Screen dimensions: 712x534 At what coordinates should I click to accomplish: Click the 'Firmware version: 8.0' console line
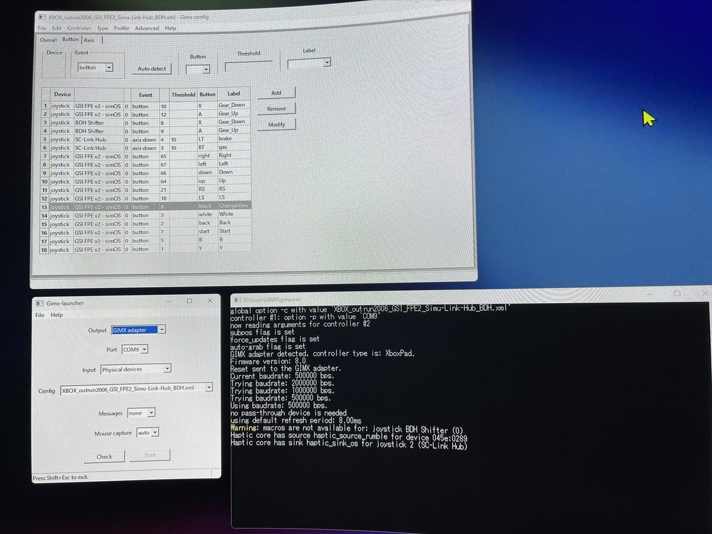pyautogui.click(x=268, y=361)
